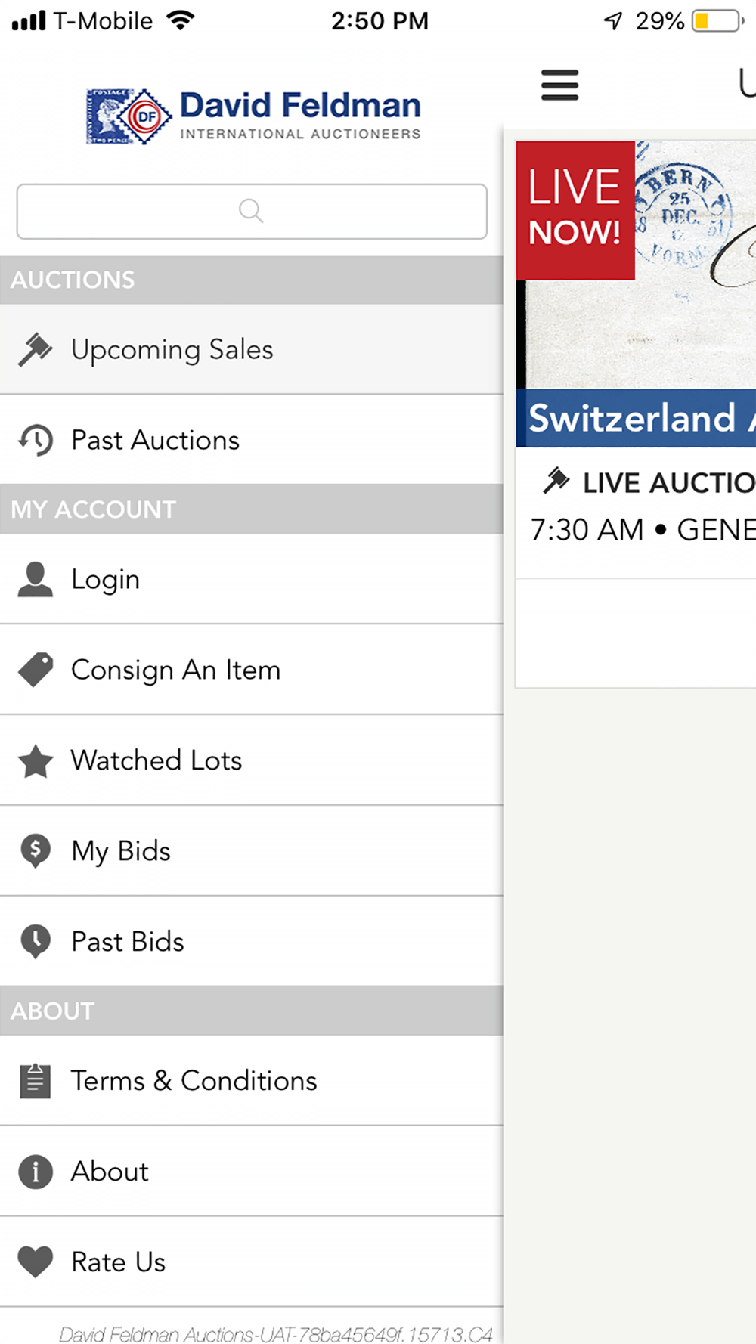This screenshot has width=756, height=1344.
Task: Tap the hamburger menu icon
Action: tap(560, 85)
